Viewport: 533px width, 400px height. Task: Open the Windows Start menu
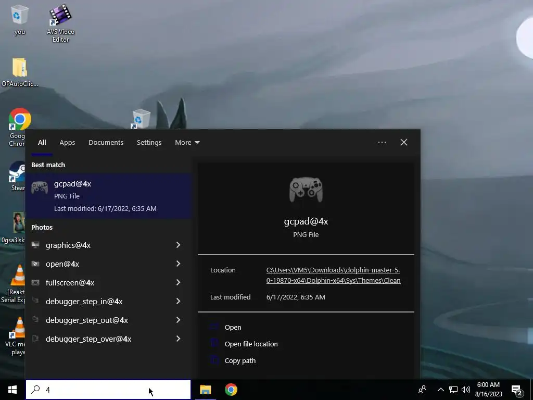click(12, 390)
